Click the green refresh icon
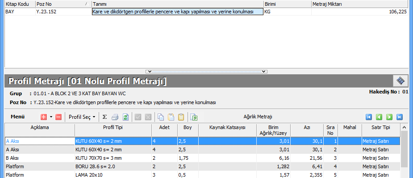 [125, 117]
